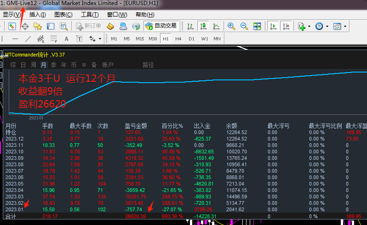
Task: Select the 周 weekly statistics tab
Action: 34,65
